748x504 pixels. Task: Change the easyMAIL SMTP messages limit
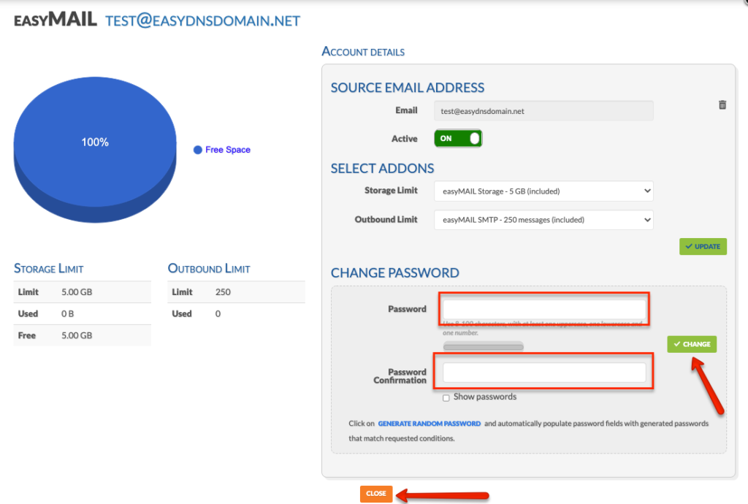click(543, 220)
